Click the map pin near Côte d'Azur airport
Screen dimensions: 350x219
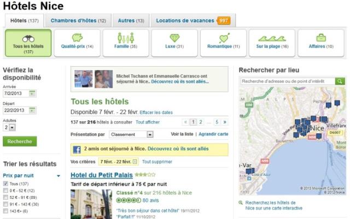coord(250,171)
